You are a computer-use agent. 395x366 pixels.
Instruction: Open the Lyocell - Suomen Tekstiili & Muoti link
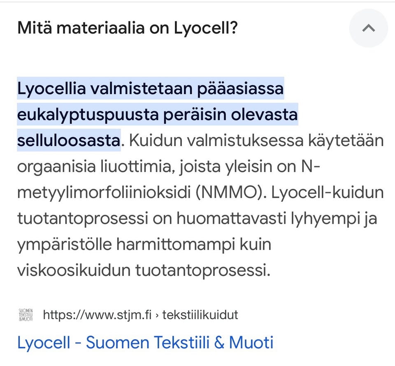[x=145, y=342]
